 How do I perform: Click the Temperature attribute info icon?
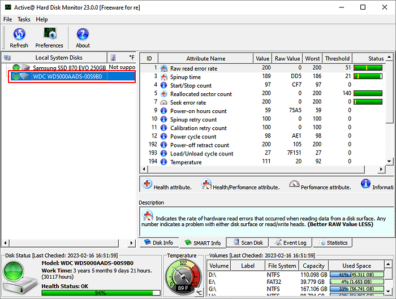coord(163,162)
